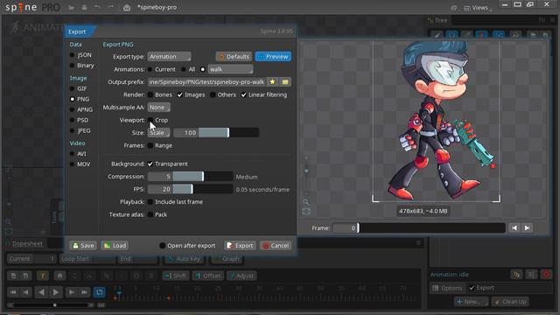The image size is (560, 315).
Task: Click the export icon in title bar
Action: pos(126,8)
